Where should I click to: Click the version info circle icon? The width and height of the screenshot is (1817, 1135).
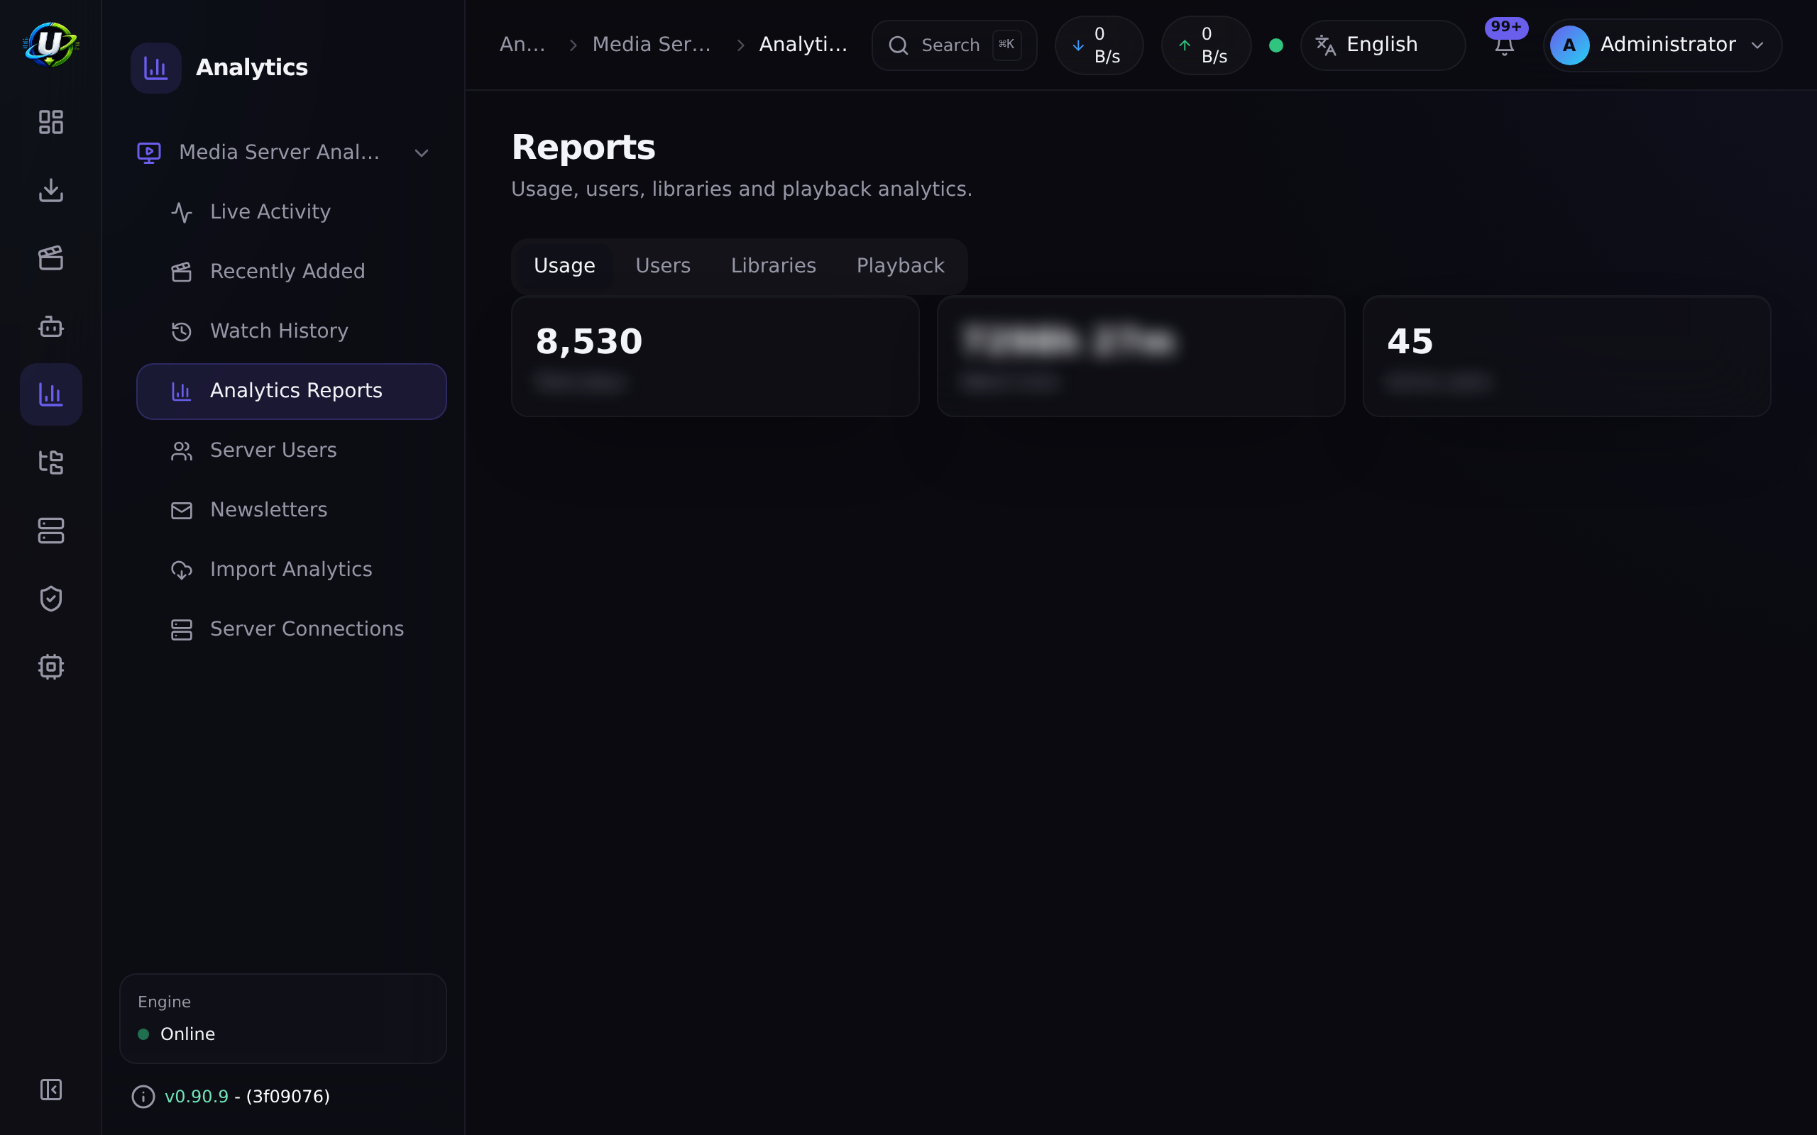point(143,1097)
